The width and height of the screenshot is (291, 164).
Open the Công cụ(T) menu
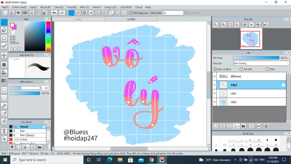point(110,7)
